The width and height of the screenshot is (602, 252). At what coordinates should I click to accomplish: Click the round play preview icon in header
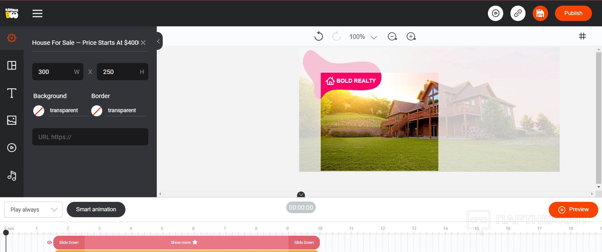click(495, 13)
